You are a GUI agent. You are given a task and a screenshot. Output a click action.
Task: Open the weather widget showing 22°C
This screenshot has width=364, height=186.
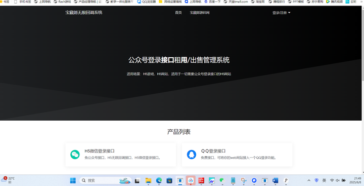click(8, 180)
